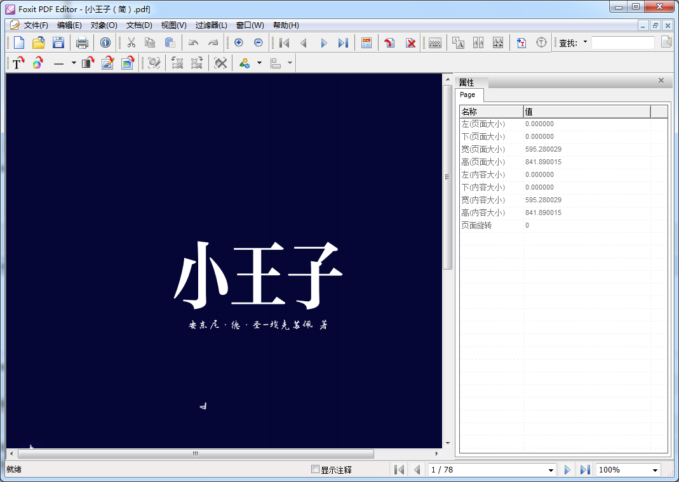Print the document with the printer icon
Viewport: 679px width, 482px height.
(x=82, y=43)
